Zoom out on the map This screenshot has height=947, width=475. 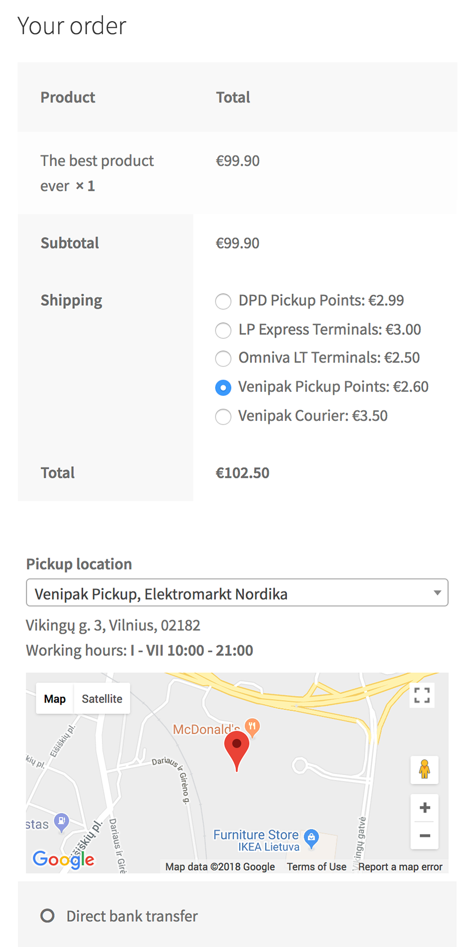(x=424, y=836)
